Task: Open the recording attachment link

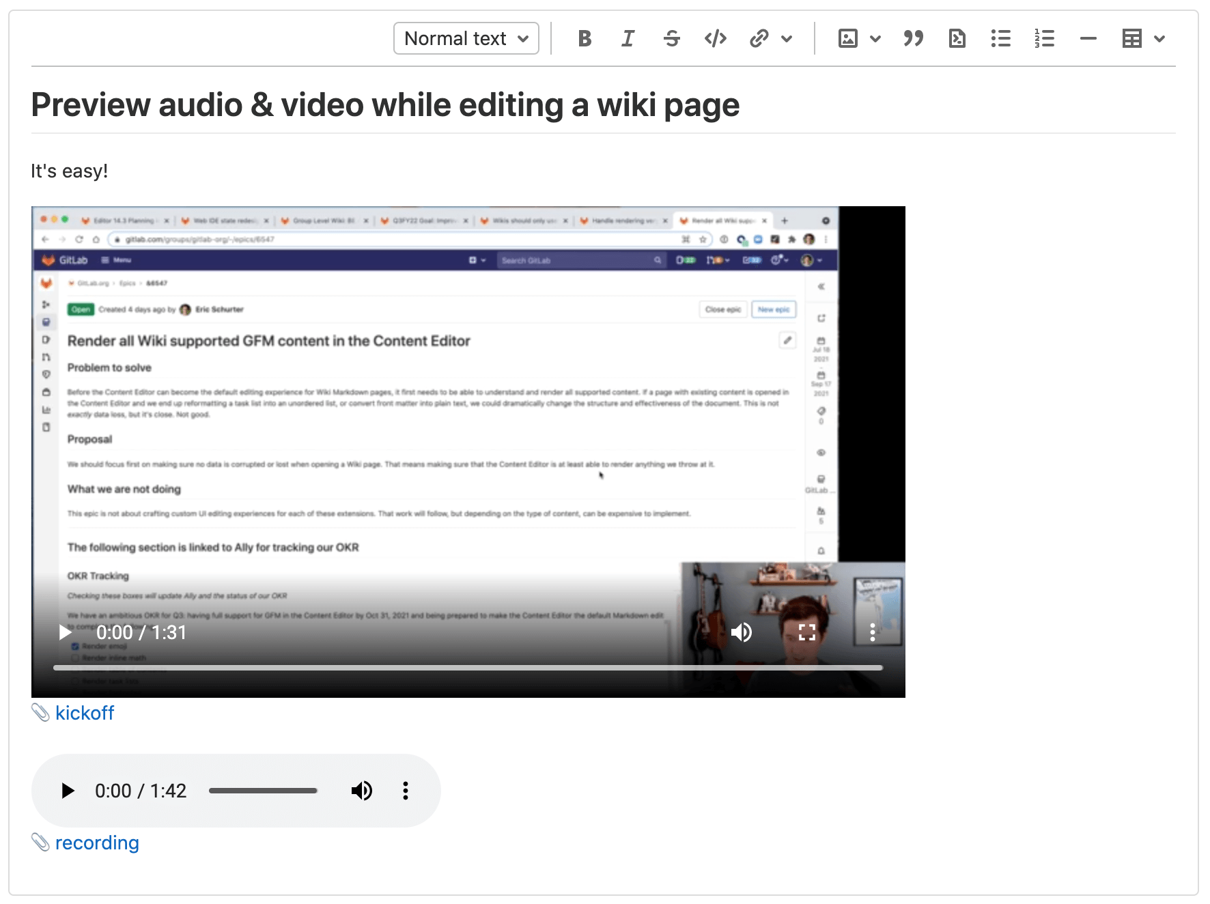Action: tap(96, 842)
